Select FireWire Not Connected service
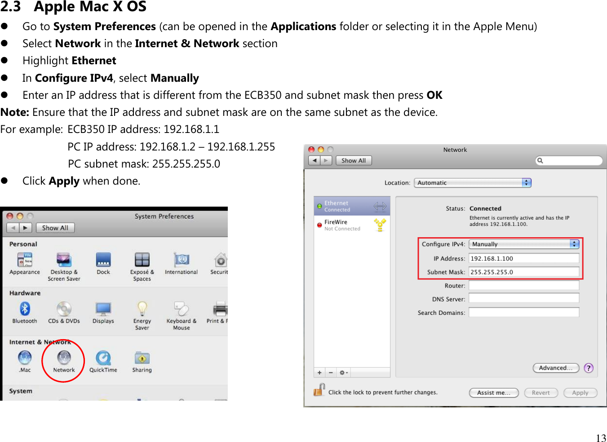 352,225
